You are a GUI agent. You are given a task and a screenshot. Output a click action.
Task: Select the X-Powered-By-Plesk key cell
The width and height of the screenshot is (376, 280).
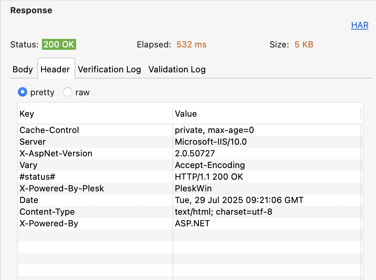coord(95,189)
